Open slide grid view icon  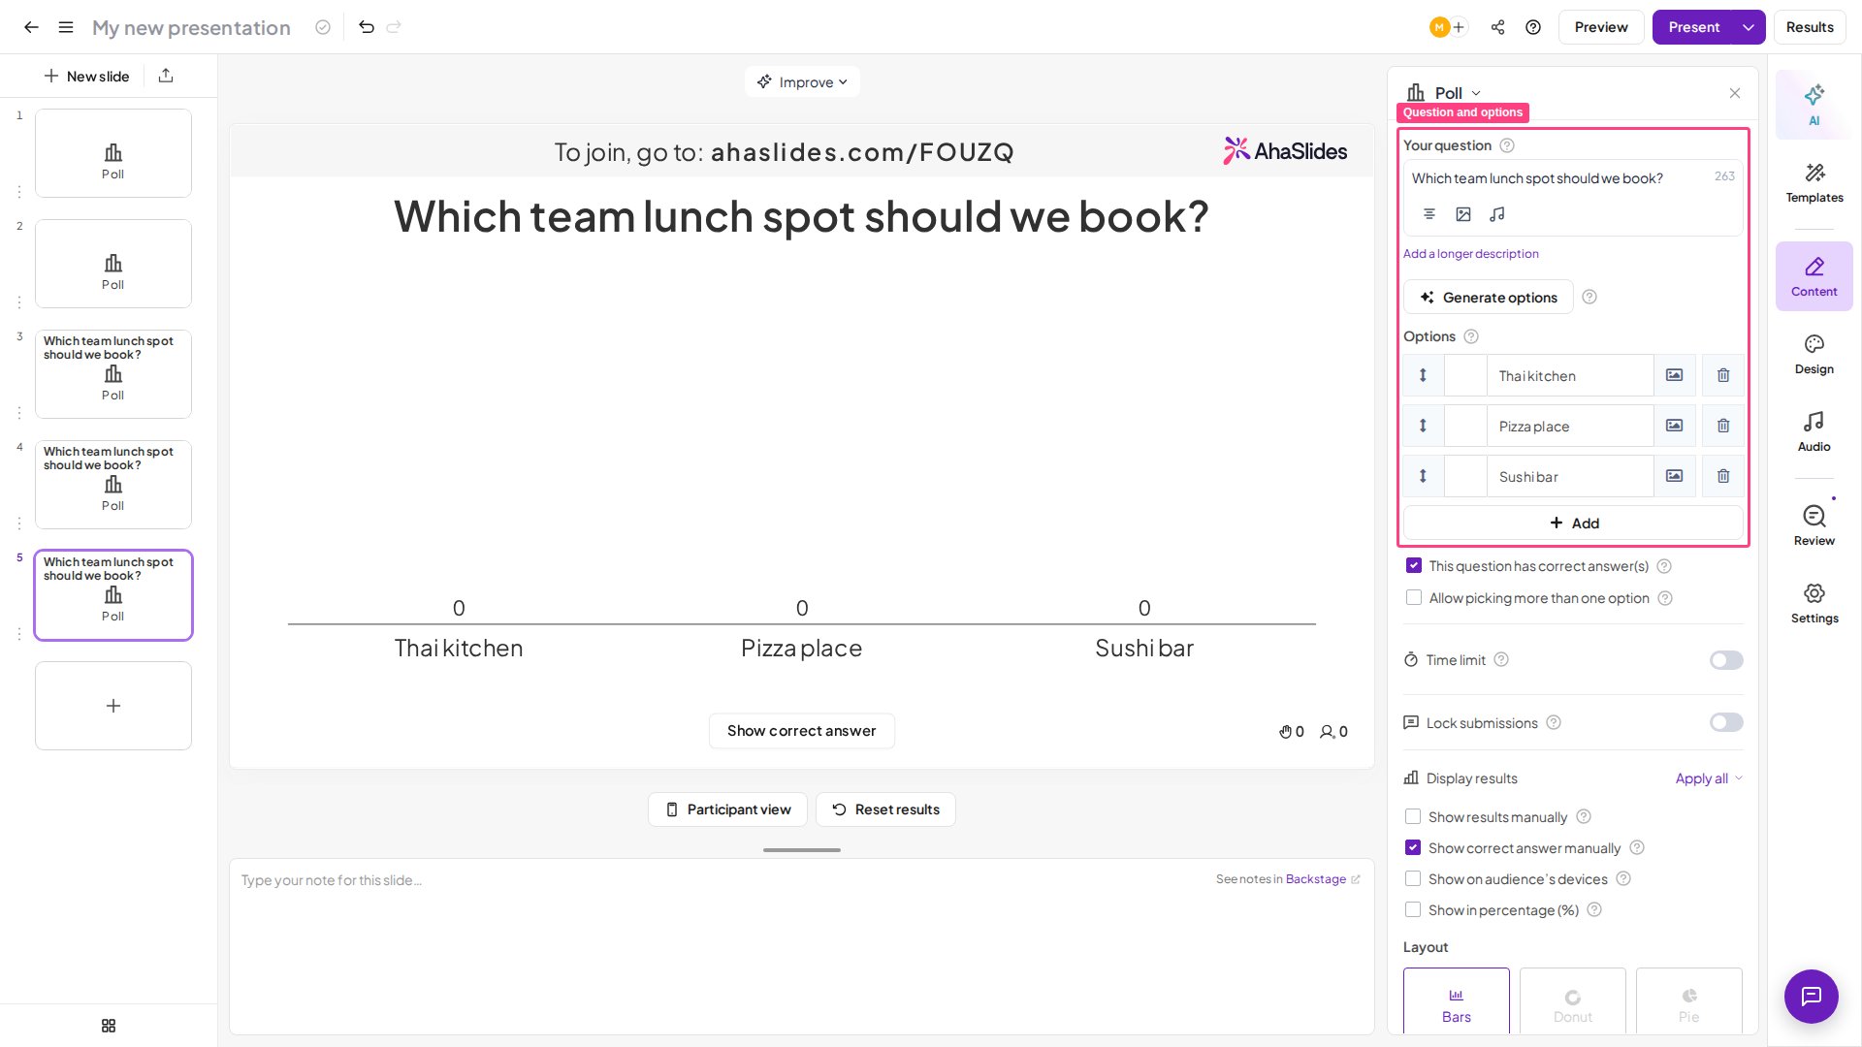pyautogui.click(x=109, y=1026)
